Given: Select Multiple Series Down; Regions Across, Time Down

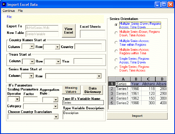Looking at the screenshot, I should point(116,25).
